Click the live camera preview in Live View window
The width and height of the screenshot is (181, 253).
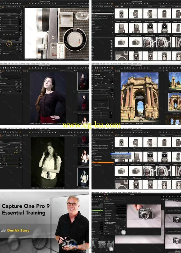144,216
